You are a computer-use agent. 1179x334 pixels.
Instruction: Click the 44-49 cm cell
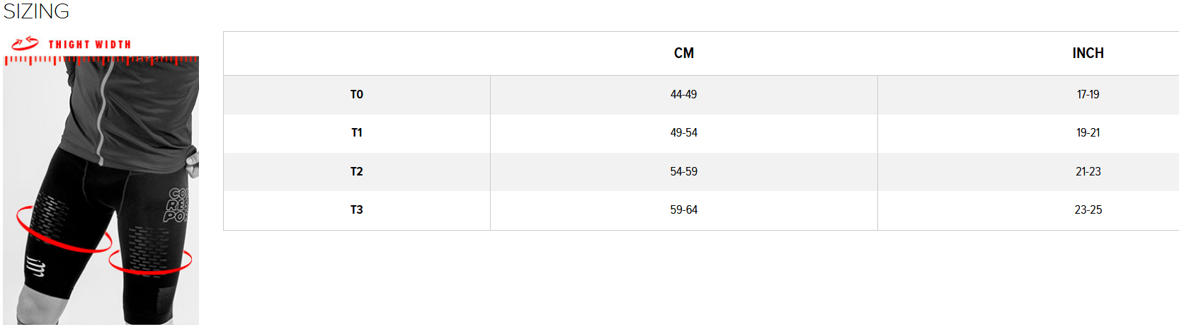tap(683, 95)
